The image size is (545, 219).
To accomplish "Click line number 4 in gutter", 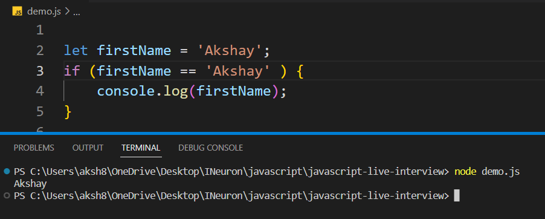I will (40, 91).
